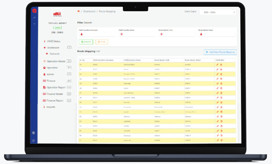The width and height of the screenshot is (272, 164).
Task: Delete the route mapping in row 47
Action: 221,93
